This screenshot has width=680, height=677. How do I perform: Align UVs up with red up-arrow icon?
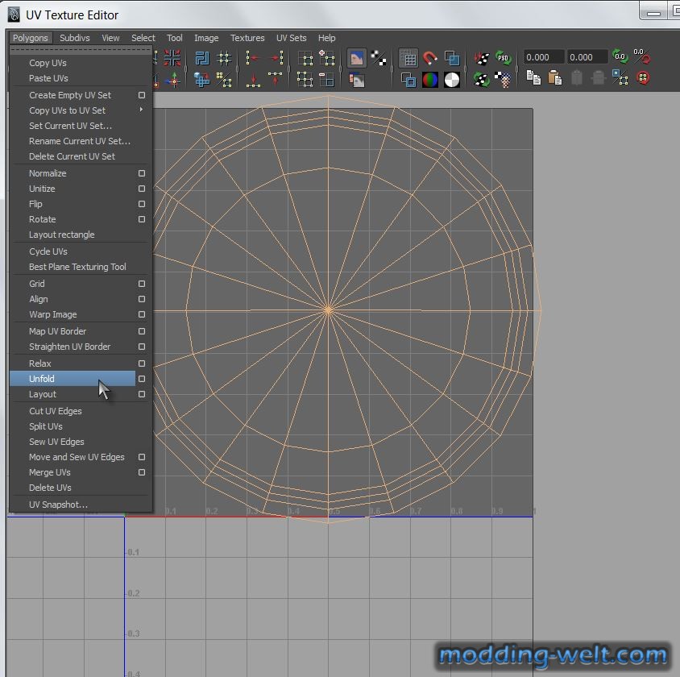pyautogui.click(x=276, y=80)
